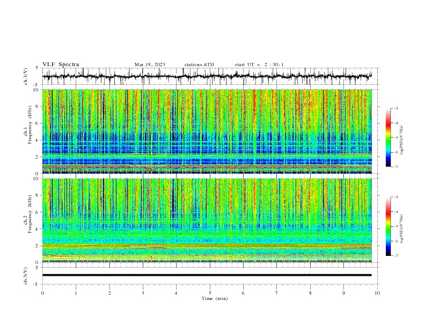Viewport: 425px width, 329px height.
Task: Select the date text "Mar.18, 2023"
Action: [x=150, y=65]
